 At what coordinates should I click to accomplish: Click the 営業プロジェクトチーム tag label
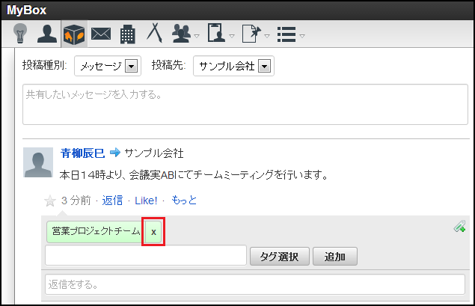(96, 231)
